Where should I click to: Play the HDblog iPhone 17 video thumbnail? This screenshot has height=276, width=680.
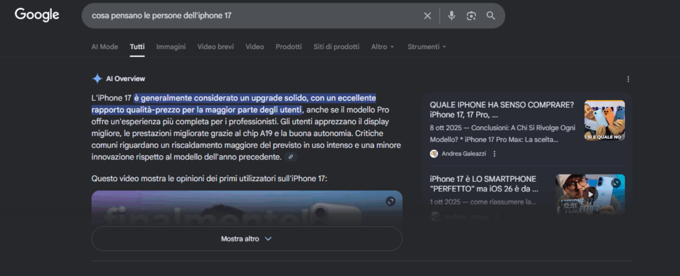[590, 194]
